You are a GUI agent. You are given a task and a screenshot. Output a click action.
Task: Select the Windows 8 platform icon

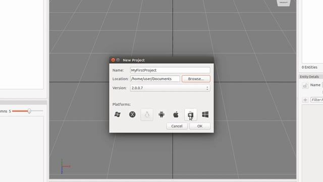tap(205, 114)
